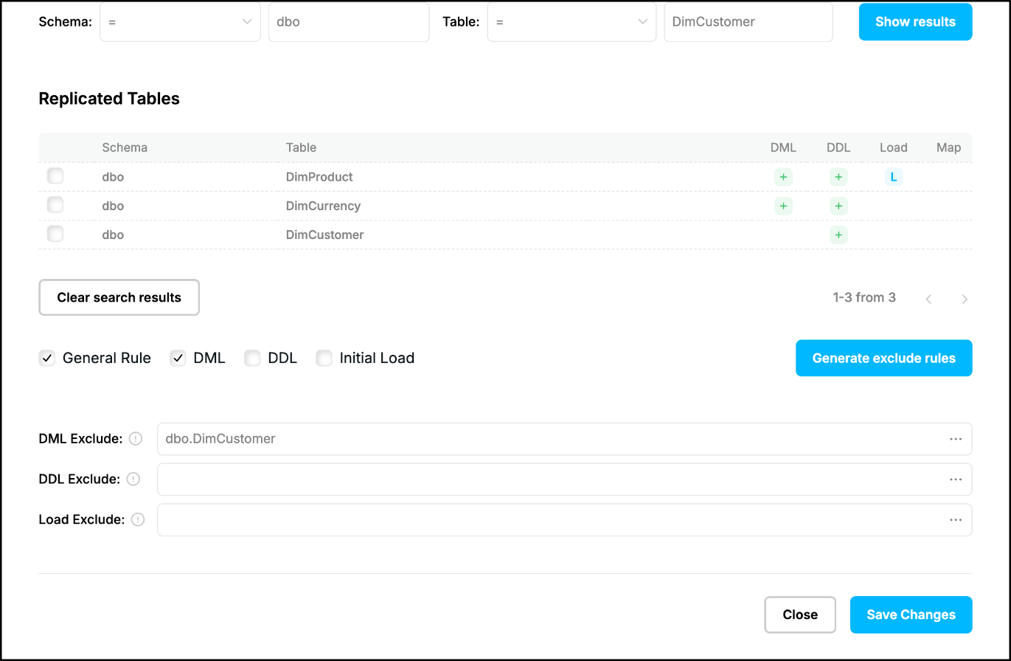Enable the Initial Load checkbox
The image size is (1011, 661).
pos(324,359)
